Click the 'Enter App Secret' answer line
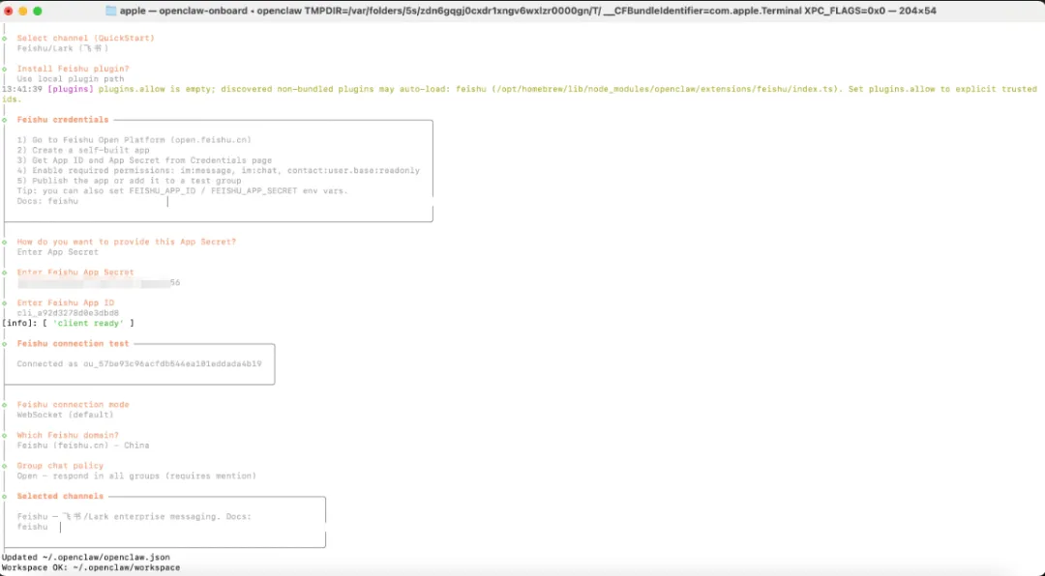 (x=57, y=251)
